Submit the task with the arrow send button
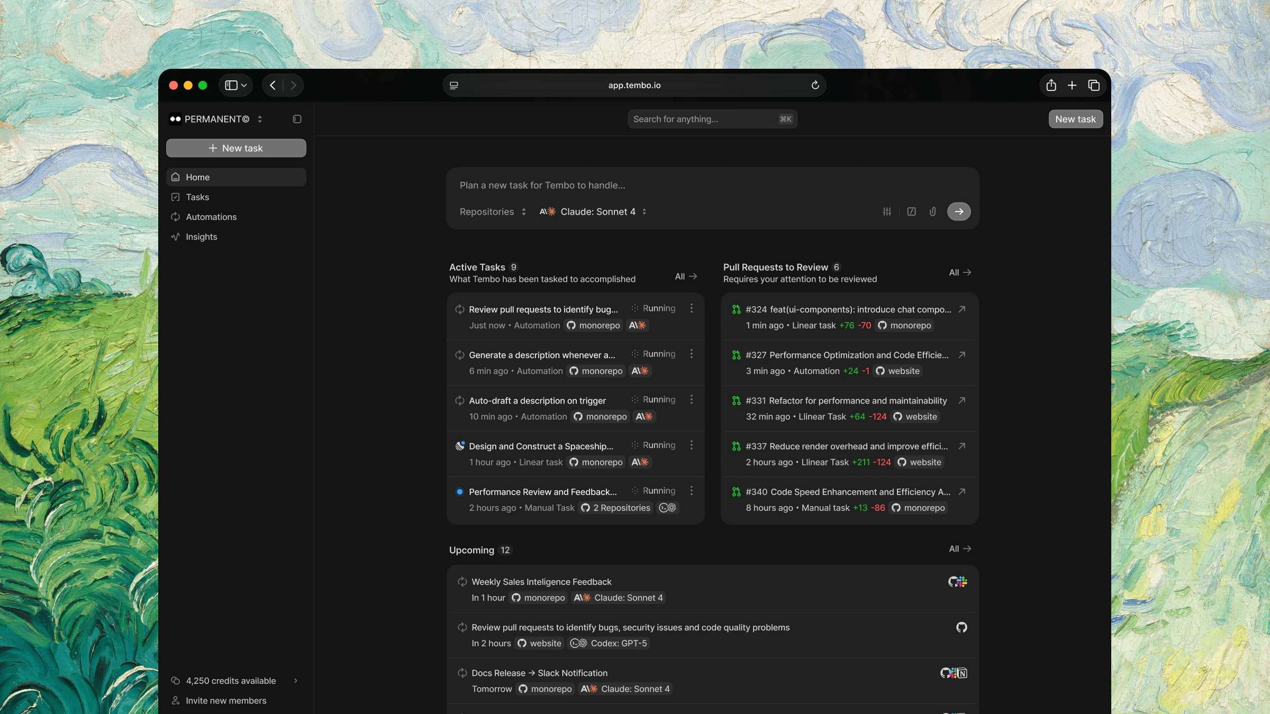The image size is (1270, 714). 958,212
